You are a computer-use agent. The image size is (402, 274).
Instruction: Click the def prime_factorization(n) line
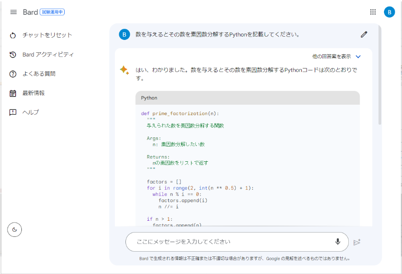click(180, 113)
